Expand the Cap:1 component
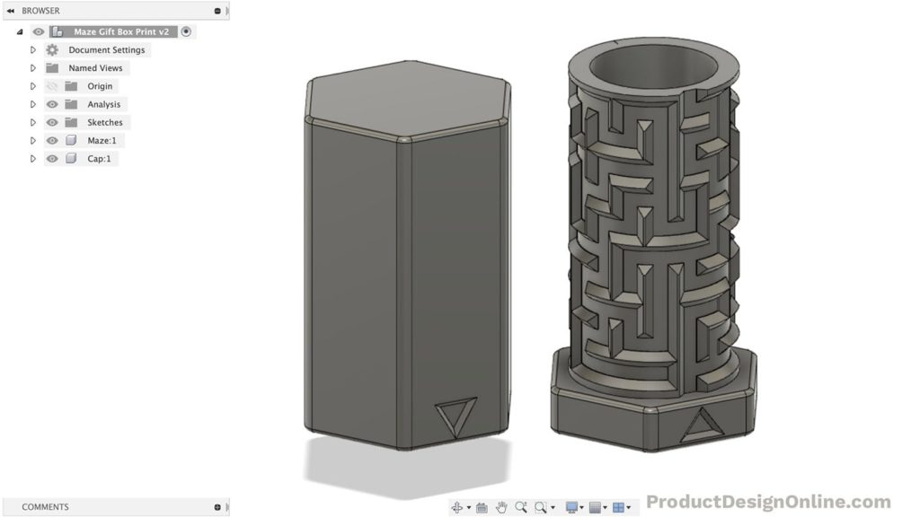Image resolution: width=920 pixels, height=517 pixels. 33,159
